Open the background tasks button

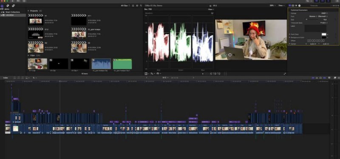click(24, 1)
